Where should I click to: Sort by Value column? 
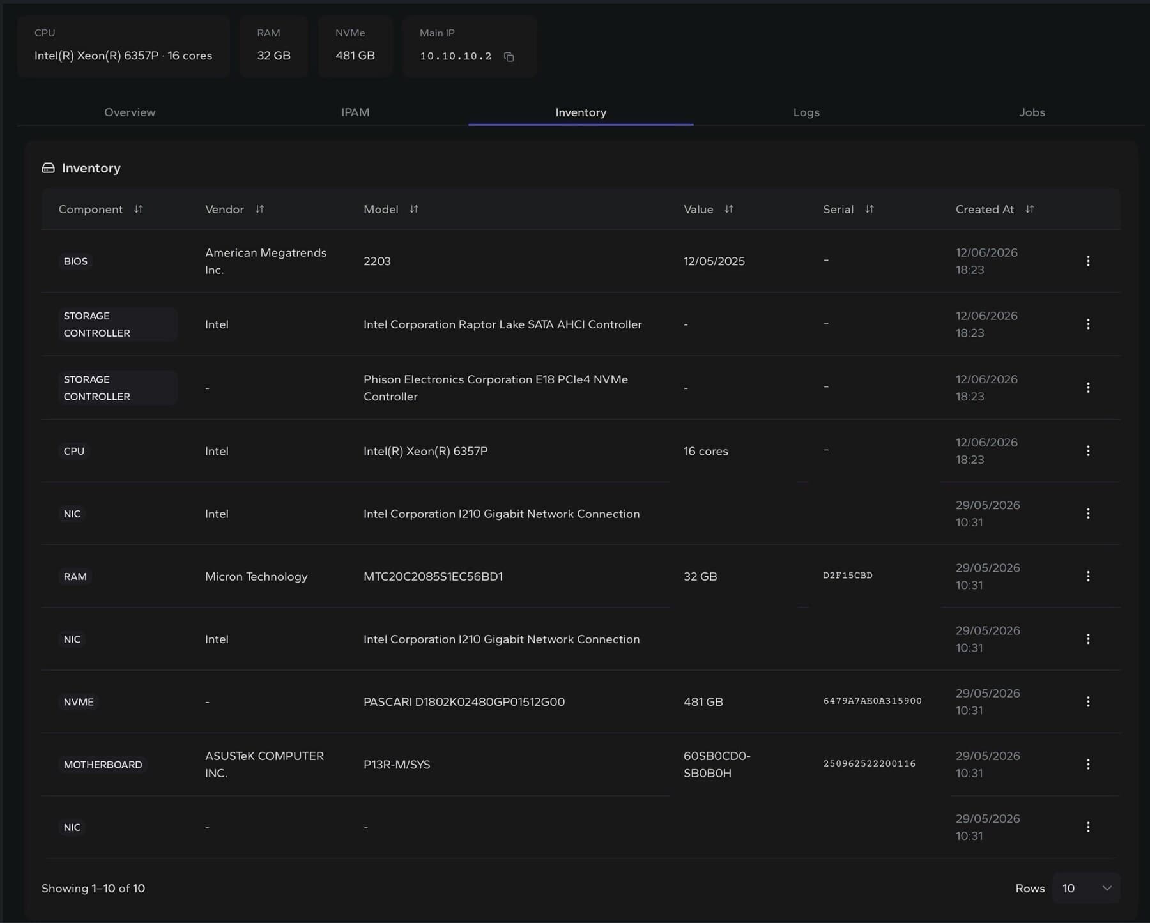(729, 209)
